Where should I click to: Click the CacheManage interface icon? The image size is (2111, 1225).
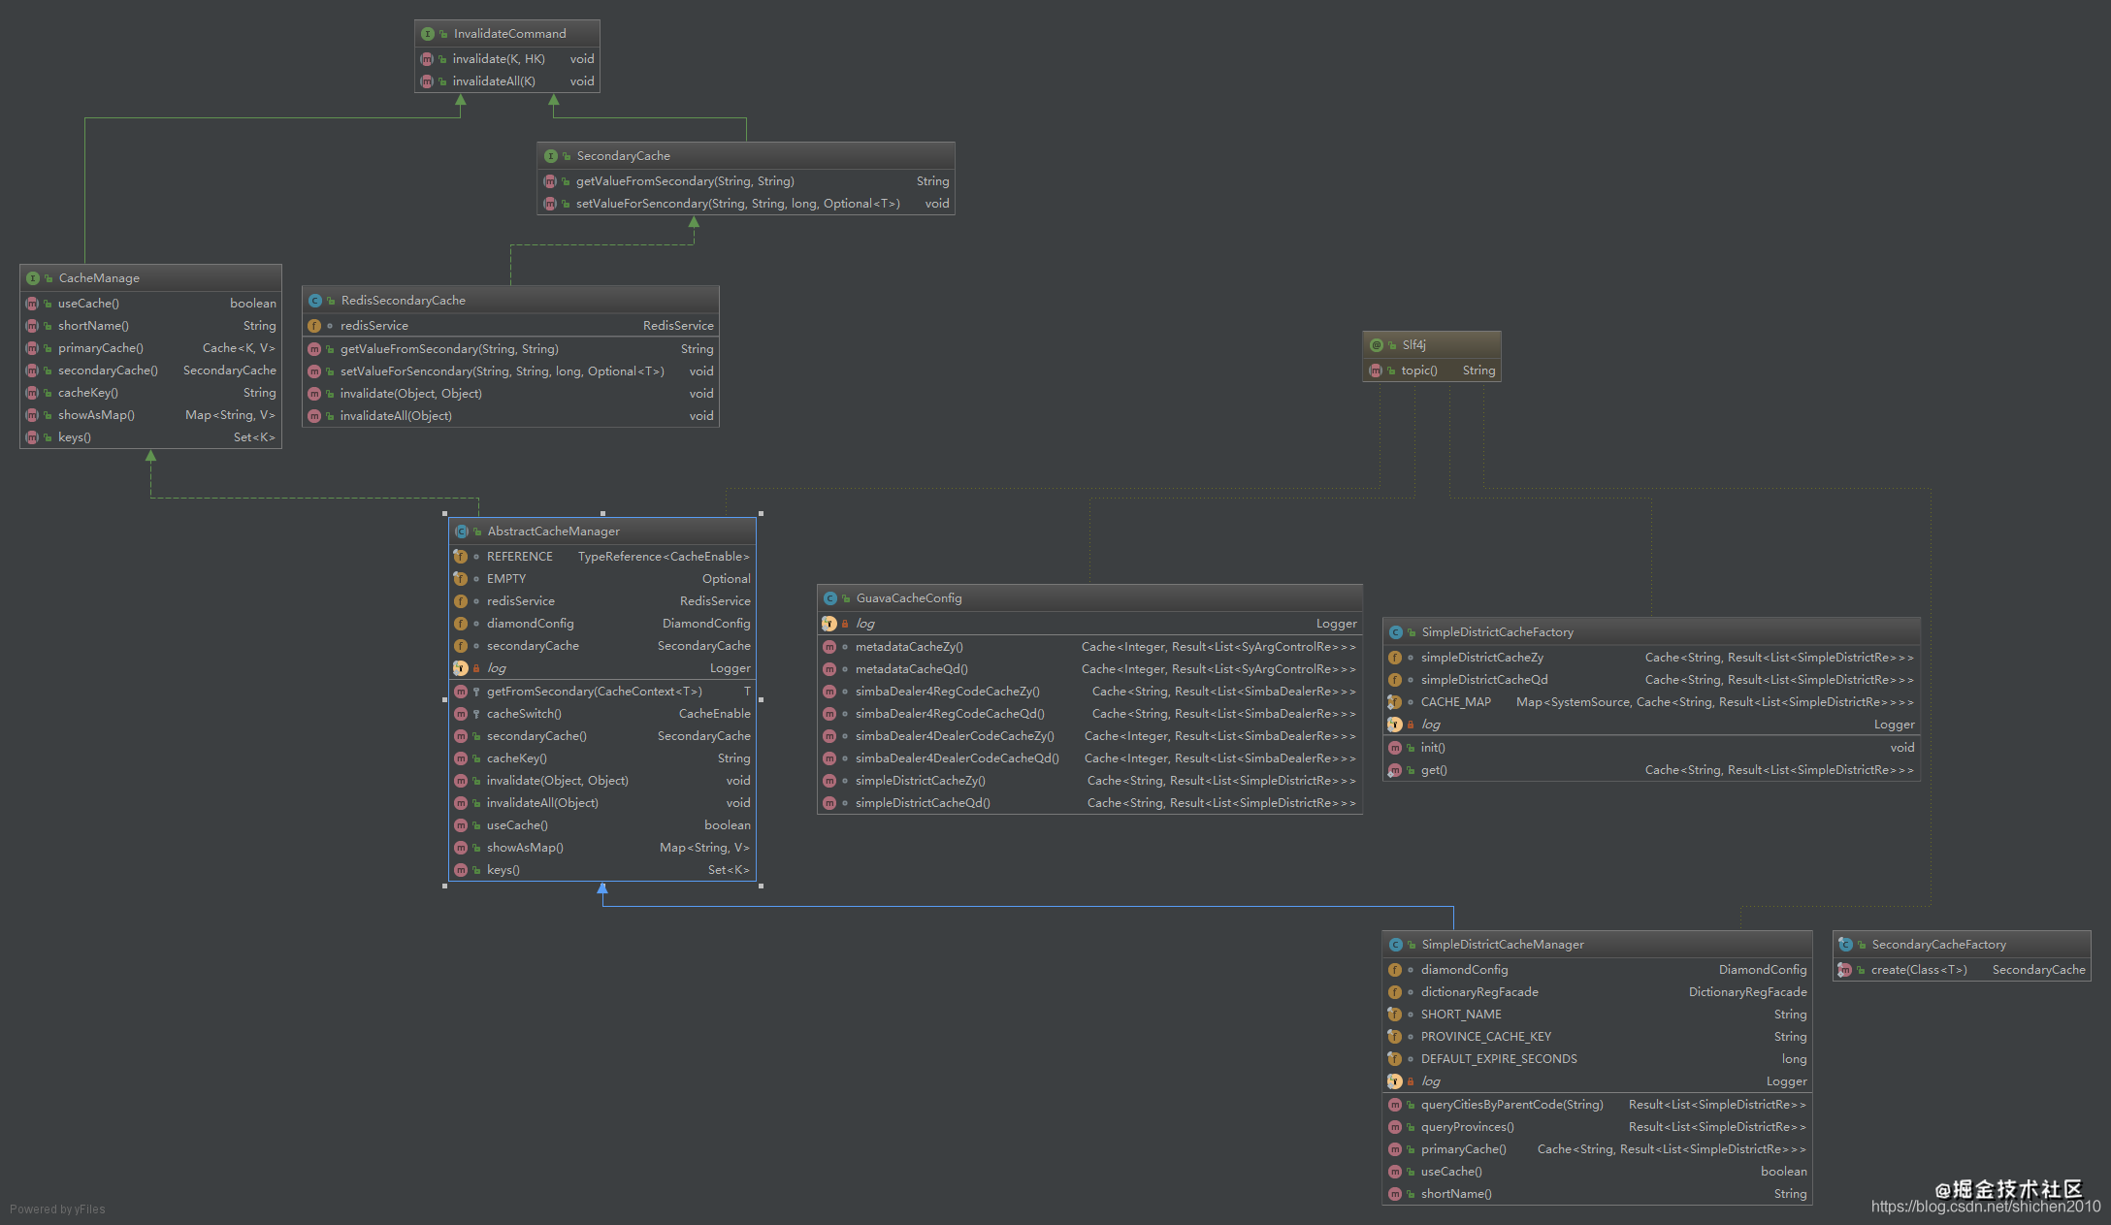33,278
